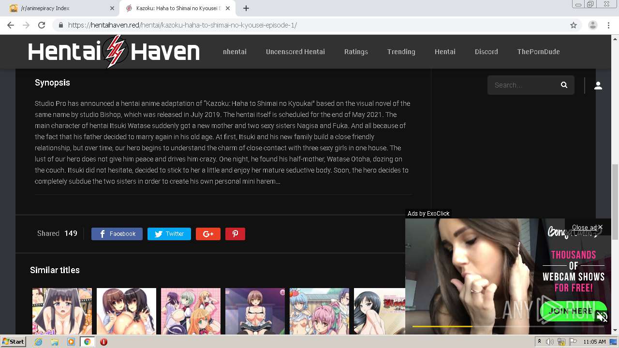Pin the page with the Pinterest button

(x=235, y=234)
